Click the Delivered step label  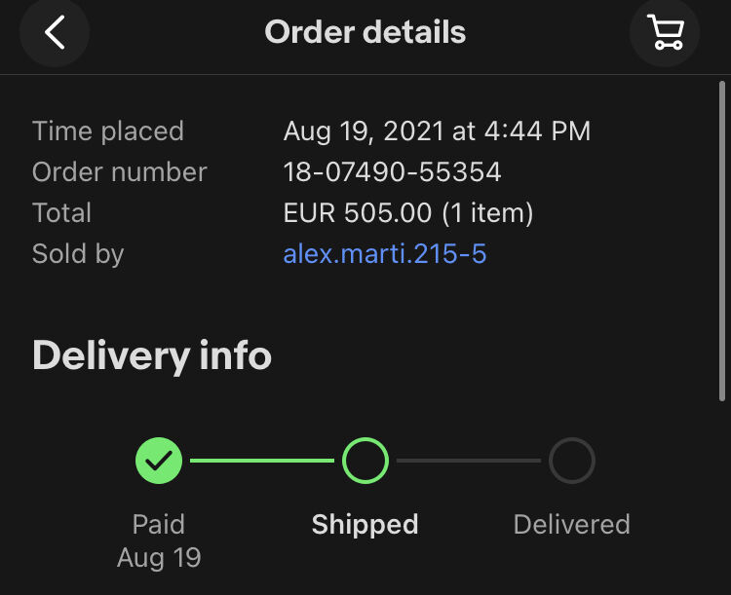click(x=572, y=524)
